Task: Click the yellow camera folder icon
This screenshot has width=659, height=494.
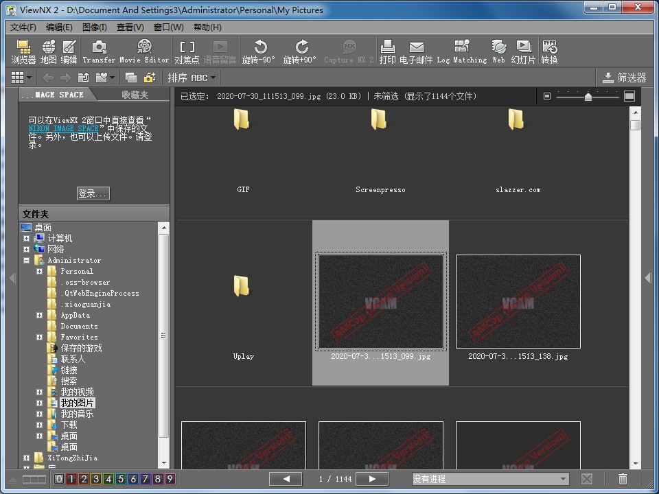Action: pos(149,78)
